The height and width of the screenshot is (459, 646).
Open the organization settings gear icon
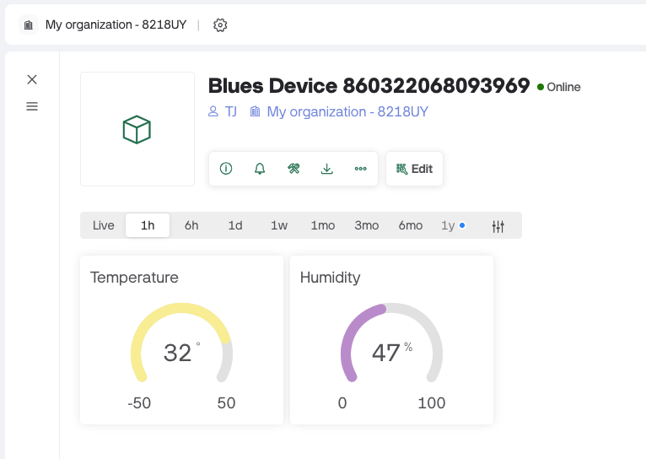220,25
